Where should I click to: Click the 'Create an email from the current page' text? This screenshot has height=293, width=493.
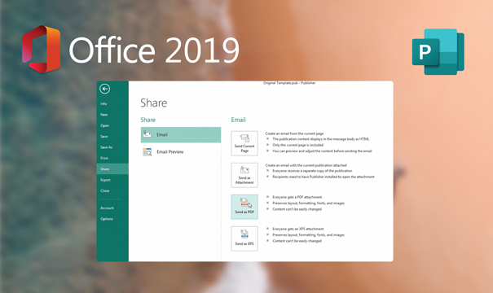294,133
